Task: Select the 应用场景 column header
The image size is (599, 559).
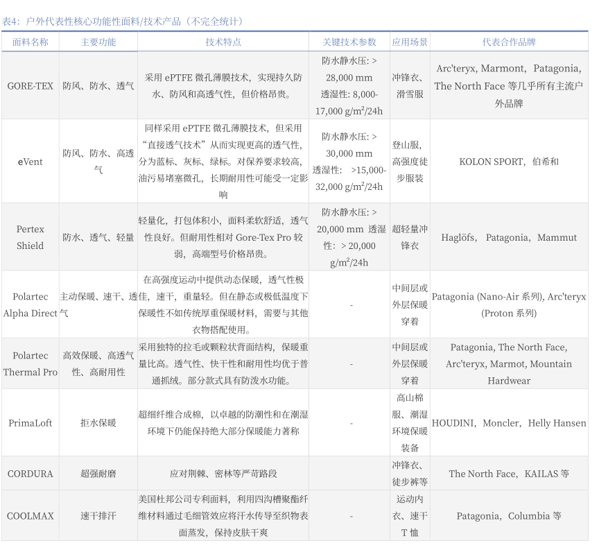Action: click(409, 42)
